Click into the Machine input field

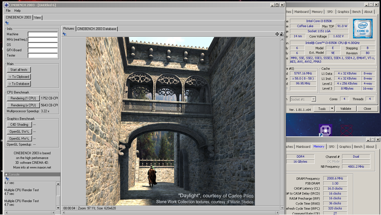[x=43, y=34]
